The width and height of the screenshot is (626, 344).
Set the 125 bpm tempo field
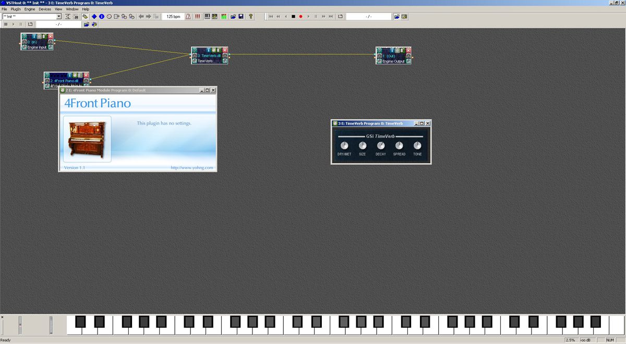coord(173,17)
